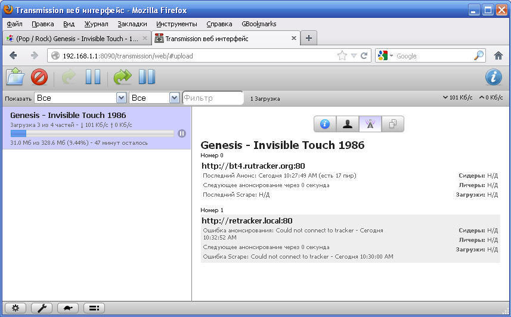
Task: Click the Номер 0 tracker tier label
Action: 212,156
